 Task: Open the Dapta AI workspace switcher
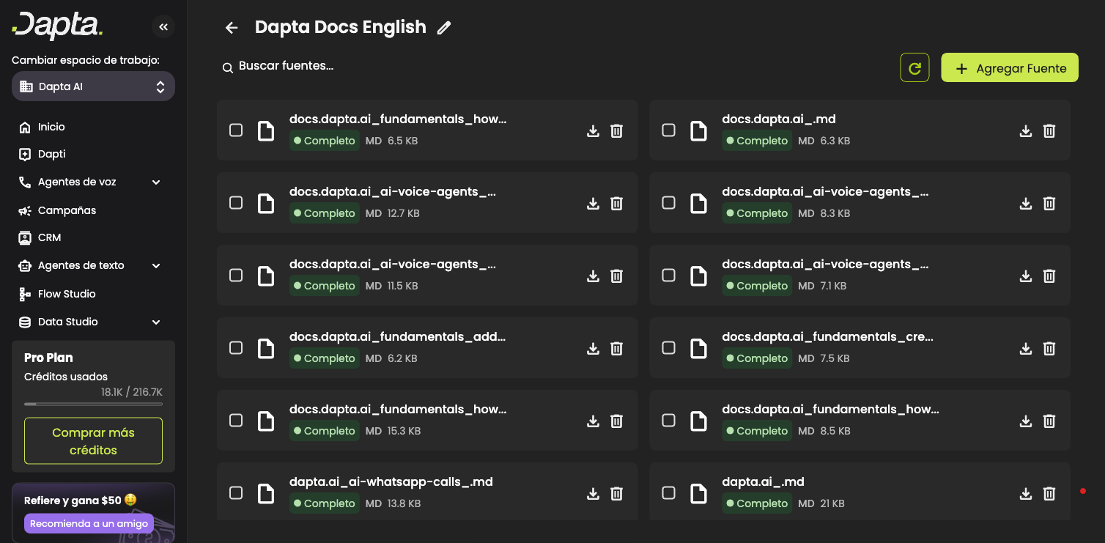(93, 86)
